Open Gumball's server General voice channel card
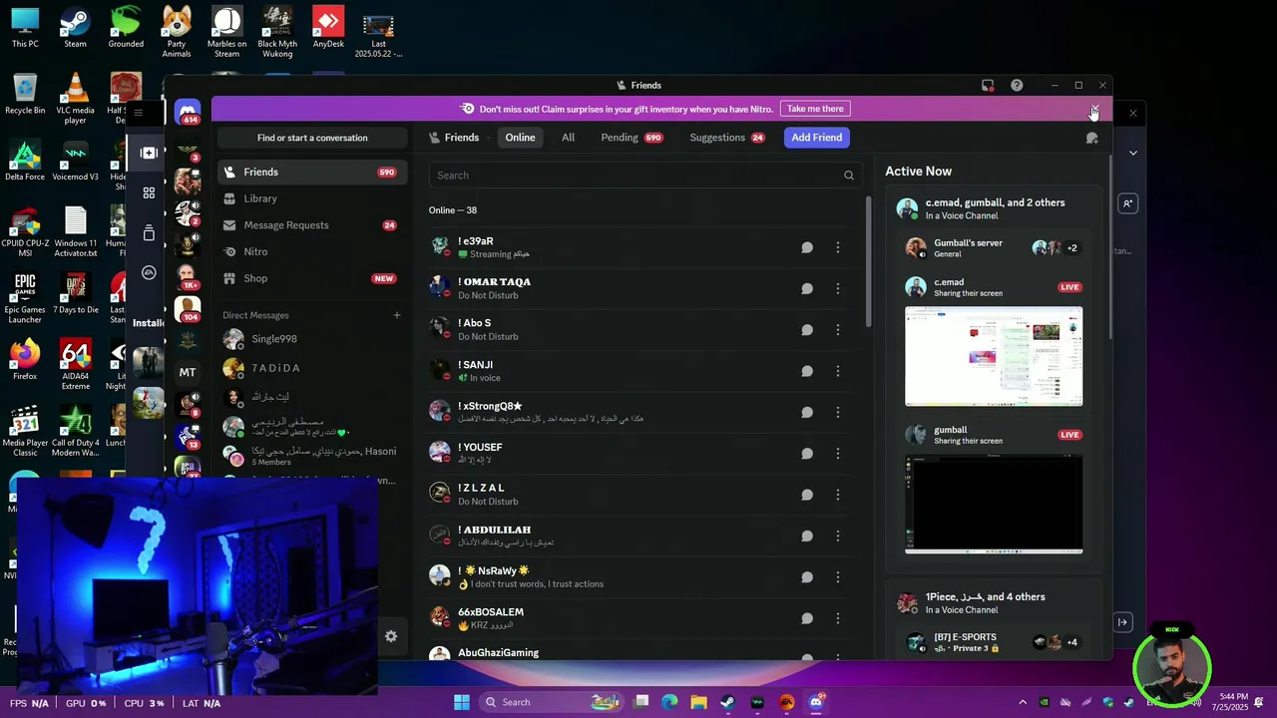This screenshot has height=718, width=1277. tap(994, 248)
